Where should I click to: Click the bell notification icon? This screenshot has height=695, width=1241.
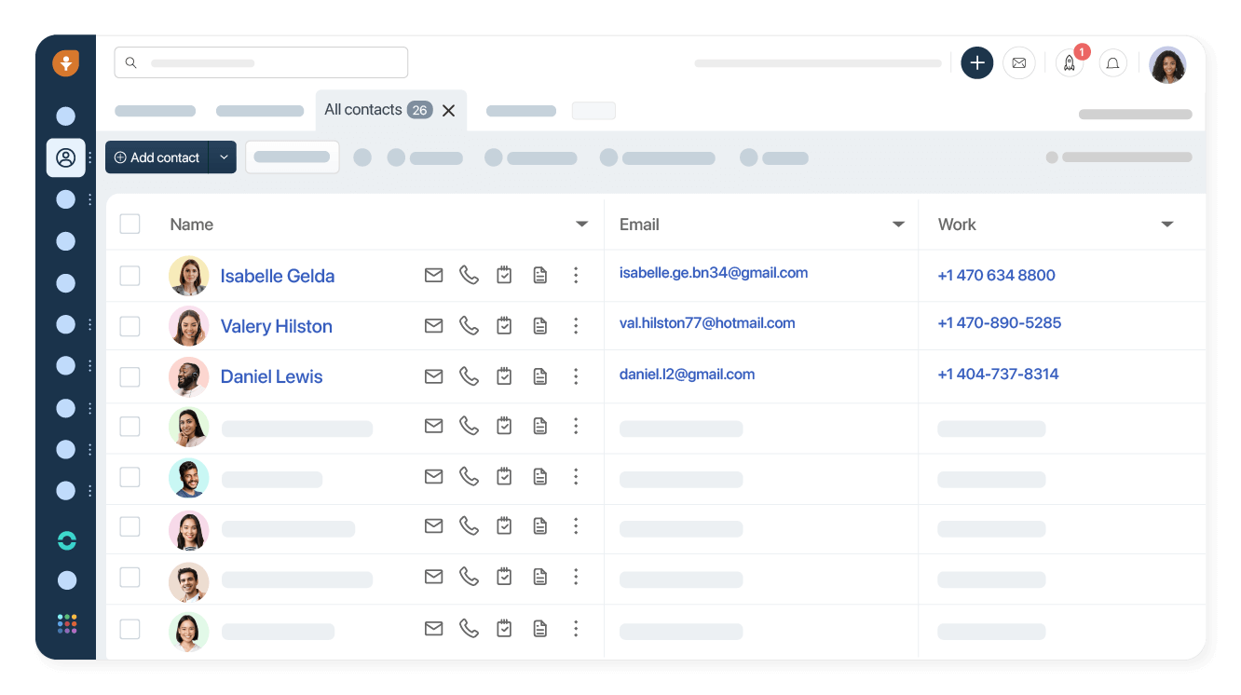pyautogui.click(x=1112, y=63)
